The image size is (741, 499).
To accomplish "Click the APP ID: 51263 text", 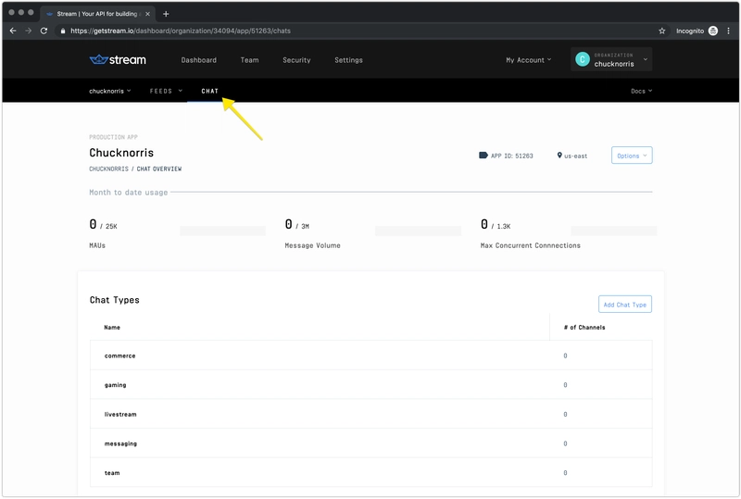I will coord(512,156).
